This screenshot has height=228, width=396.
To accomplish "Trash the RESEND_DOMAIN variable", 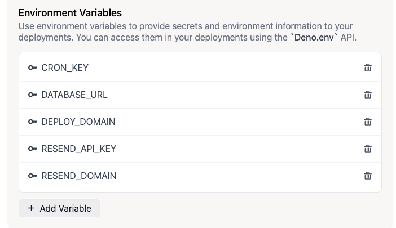I will pyautogui.click(x=368, y=176).
